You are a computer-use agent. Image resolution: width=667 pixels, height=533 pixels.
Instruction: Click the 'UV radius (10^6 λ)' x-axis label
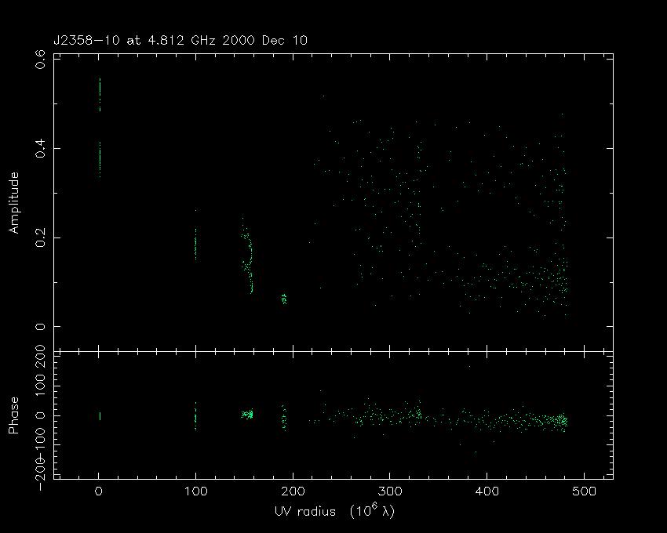(x=334, y=511)
